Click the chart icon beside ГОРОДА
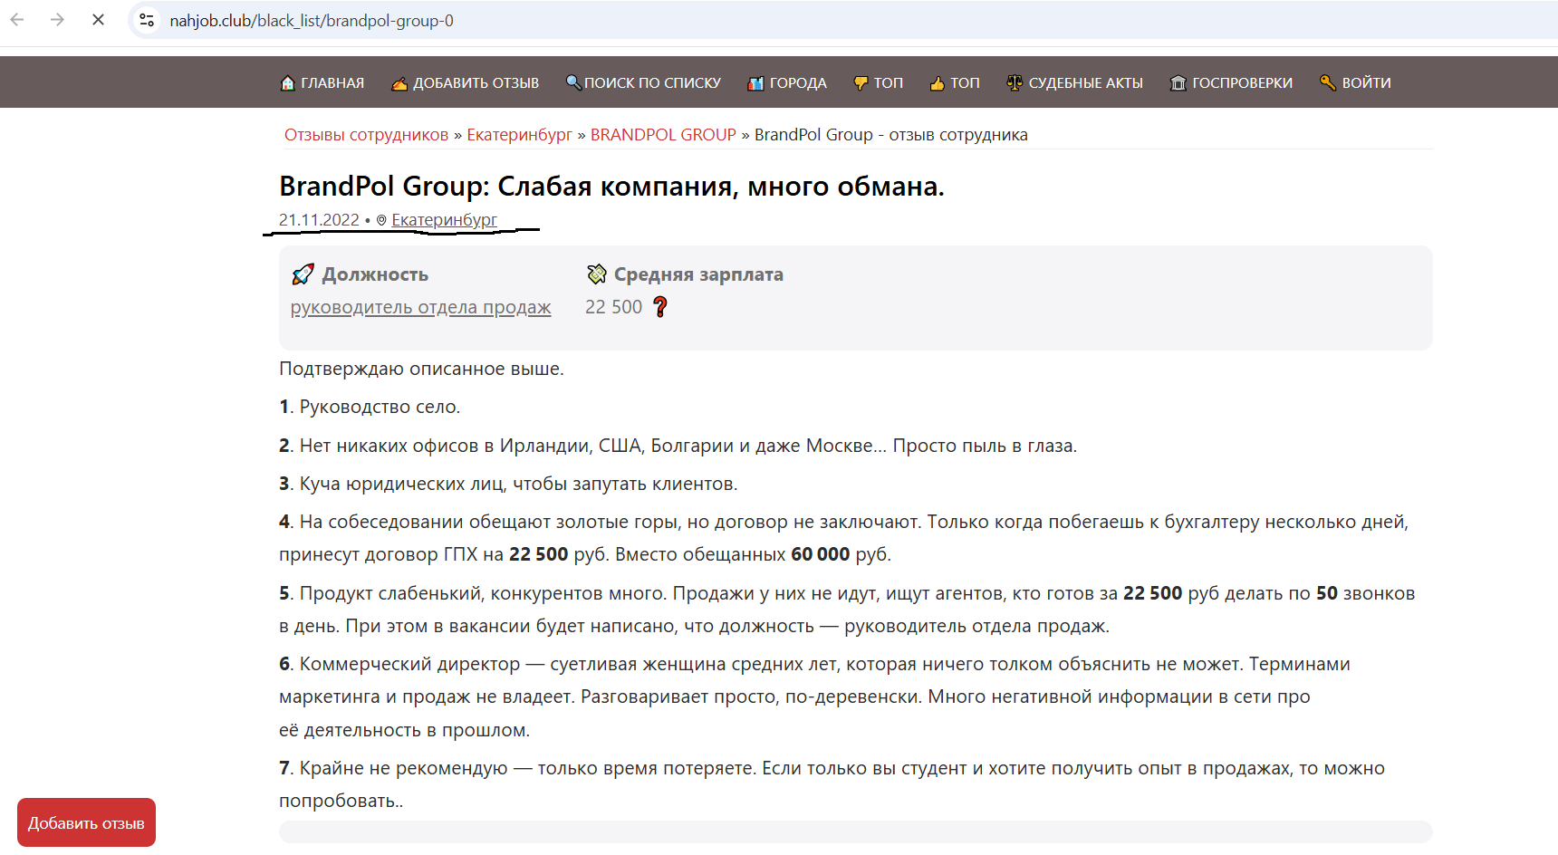1558x855 pixels. (755, 83)
